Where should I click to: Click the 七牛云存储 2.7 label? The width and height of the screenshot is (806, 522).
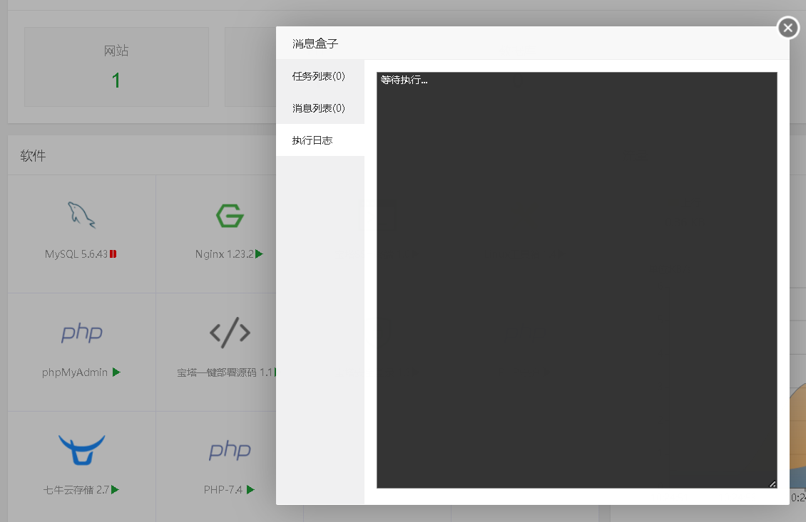click(x=76, y=490)
